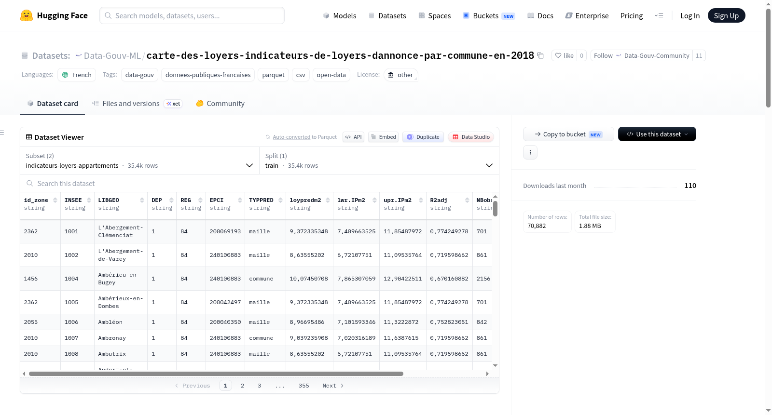Viewport: 772px width, 415px height.
Task: Click the other license tag
Action: click(x=400, y=75)
